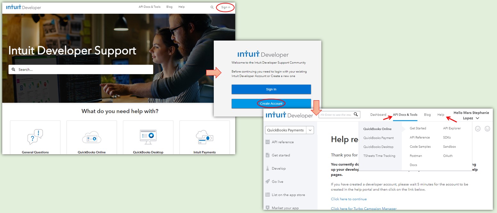Click the Intuit Developer Support search field
Image resolution: width=497 pixels, height=213 pixels.
click(81, 70)
